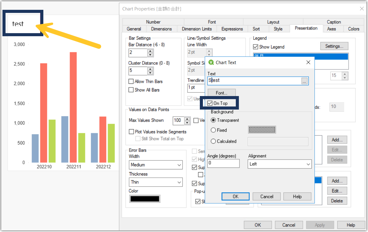Enable Allow Thin Bars
The width and height of the screenshot is (368, 232).
pyautogui.click(x=131, y=81)
